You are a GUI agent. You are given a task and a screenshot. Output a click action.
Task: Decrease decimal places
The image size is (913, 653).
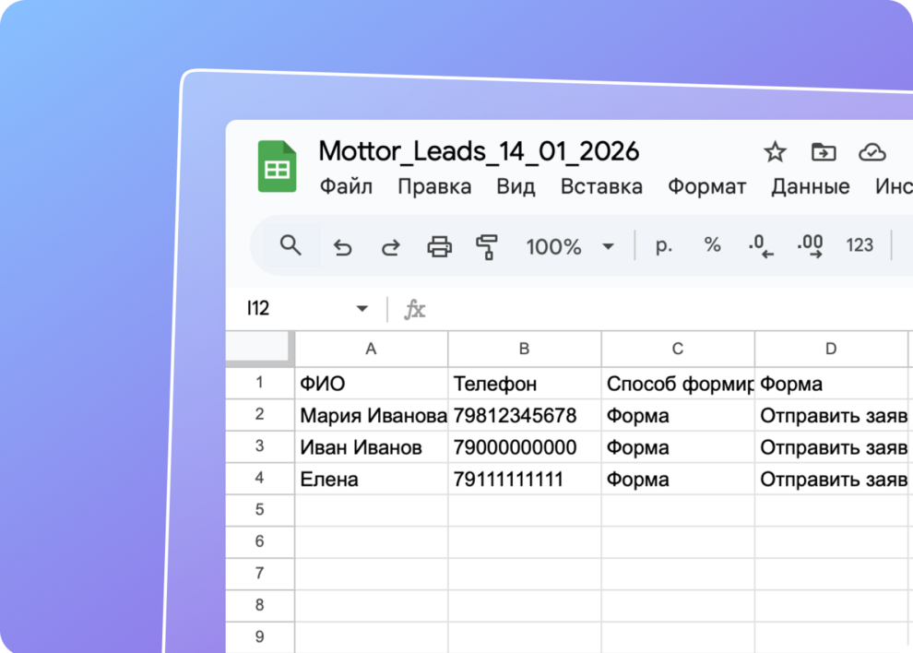(x=761, y=245)
